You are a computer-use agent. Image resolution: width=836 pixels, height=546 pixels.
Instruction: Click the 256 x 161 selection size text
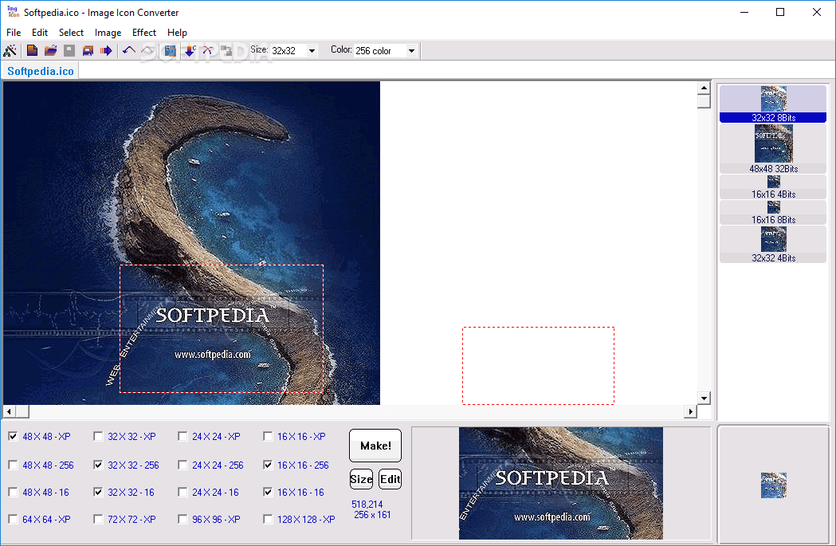coord(372,515)
